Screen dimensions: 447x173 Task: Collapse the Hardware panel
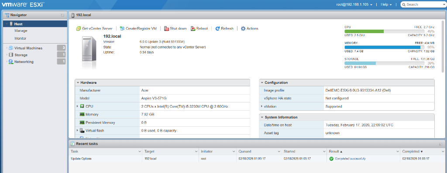pyautogui.click(x=78, y=82)
